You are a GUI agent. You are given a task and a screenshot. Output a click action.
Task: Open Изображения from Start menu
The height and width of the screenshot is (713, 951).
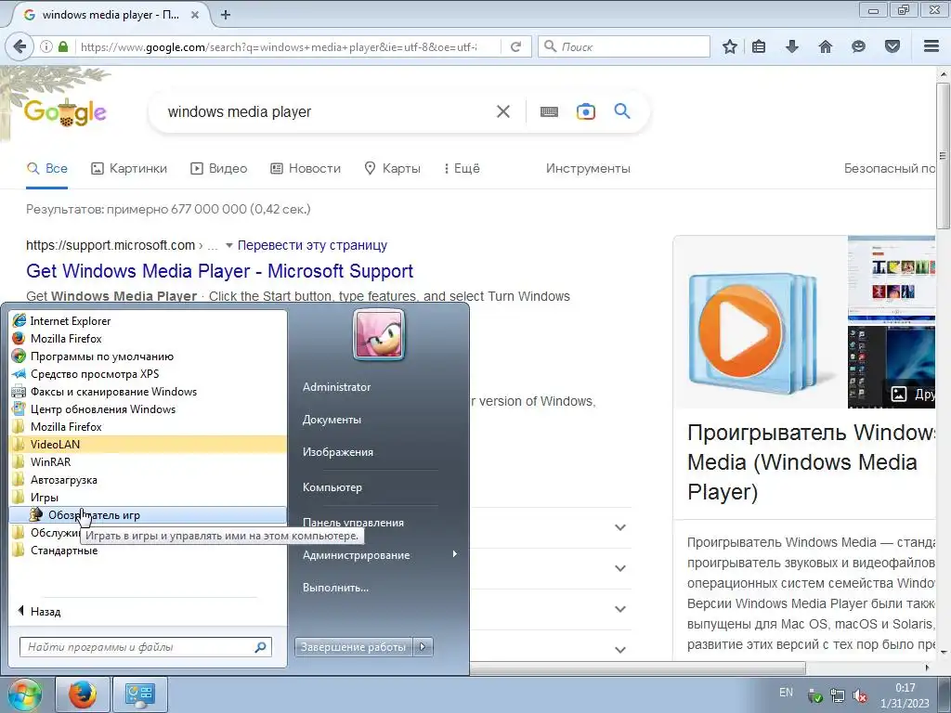[x=338, y=452]
